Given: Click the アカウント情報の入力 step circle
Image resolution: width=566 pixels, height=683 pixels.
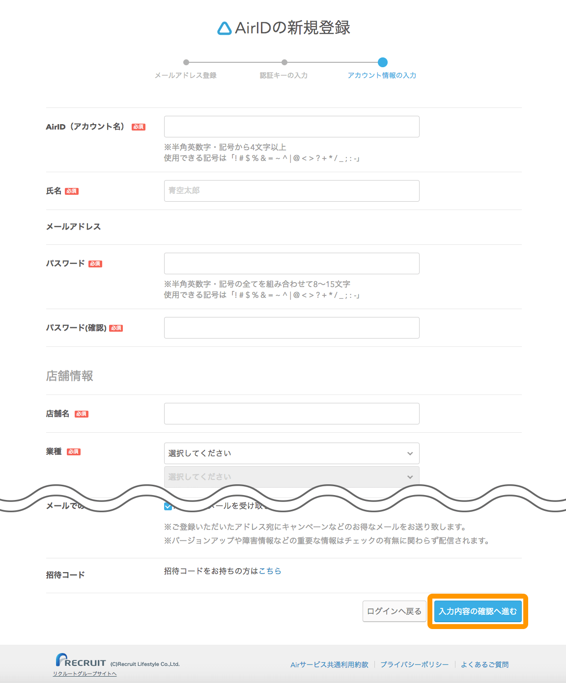Looking at the screenshot, I should pyautogui.click(x=383, y=62).
